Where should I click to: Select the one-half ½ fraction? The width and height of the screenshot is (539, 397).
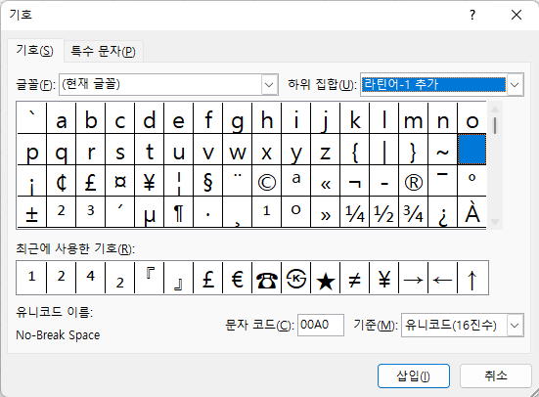[x=384, y=212]
